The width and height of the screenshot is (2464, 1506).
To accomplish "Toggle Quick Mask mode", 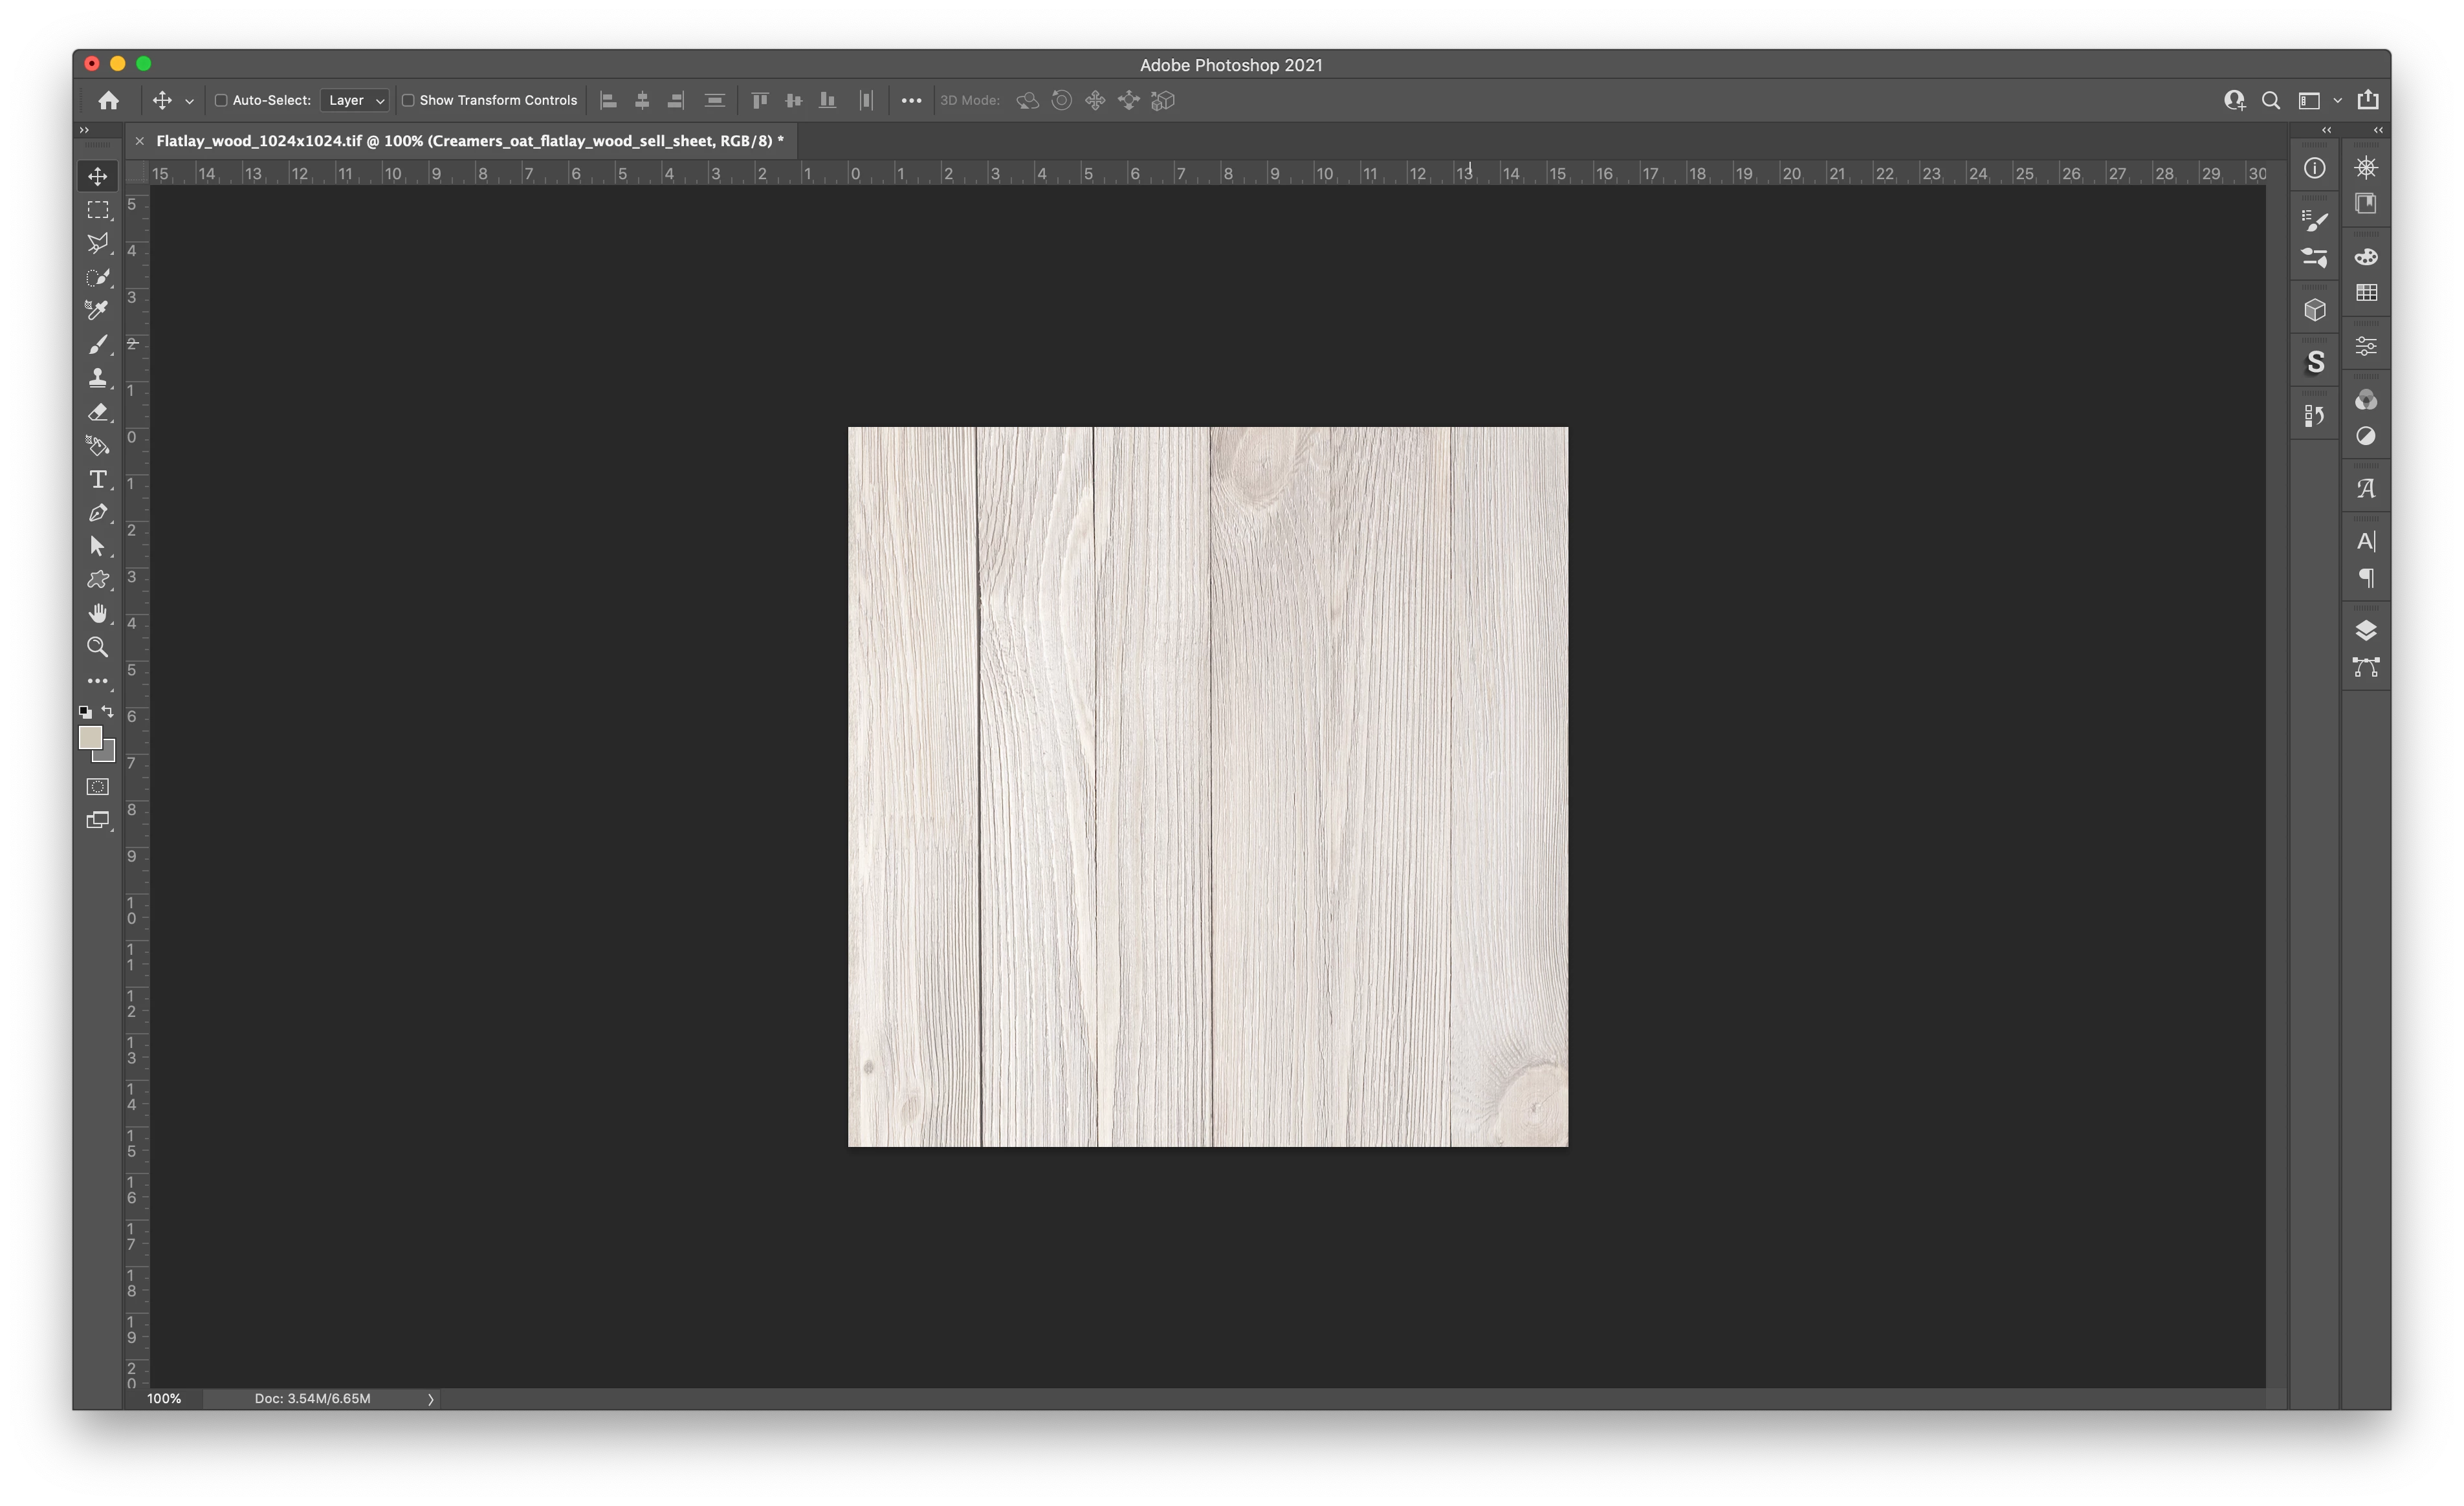I will click(x=97, y=787).
